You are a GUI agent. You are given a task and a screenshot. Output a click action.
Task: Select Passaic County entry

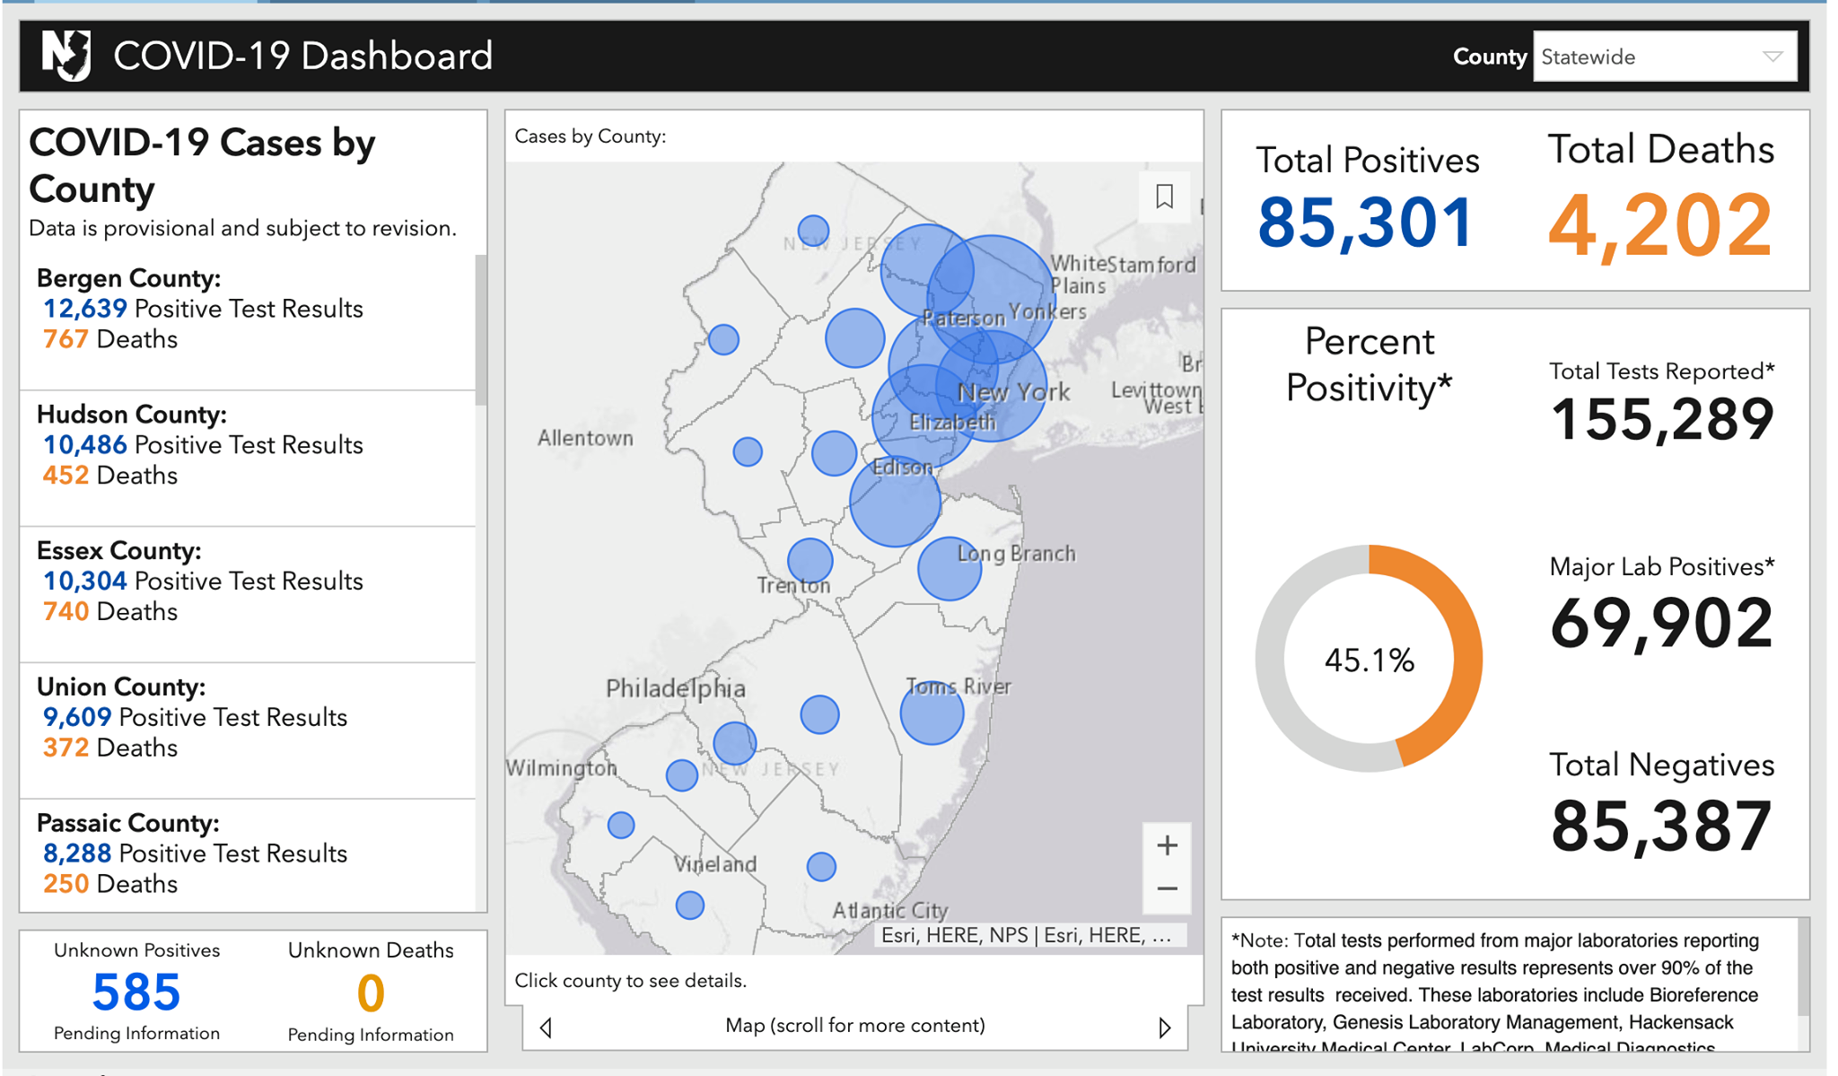[248, 854]
